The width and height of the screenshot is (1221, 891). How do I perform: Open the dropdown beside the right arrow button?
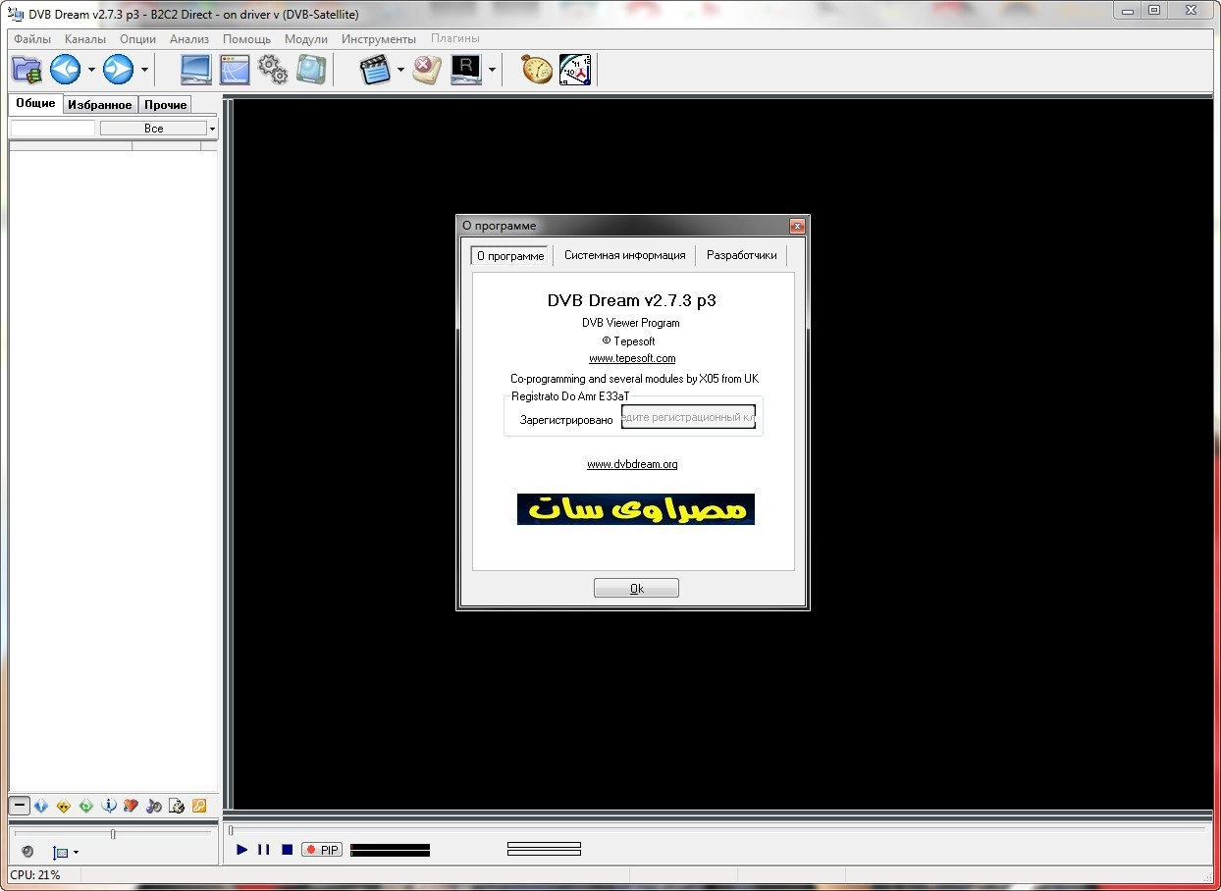tap(144, 70)
